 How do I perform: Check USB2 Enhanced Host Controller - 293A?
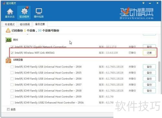coord(12,103)
